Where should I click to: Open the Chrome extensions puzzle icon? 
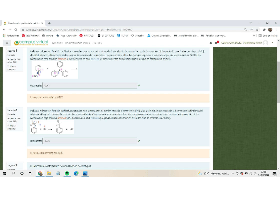pyautogui.click(x=264, y=30)
